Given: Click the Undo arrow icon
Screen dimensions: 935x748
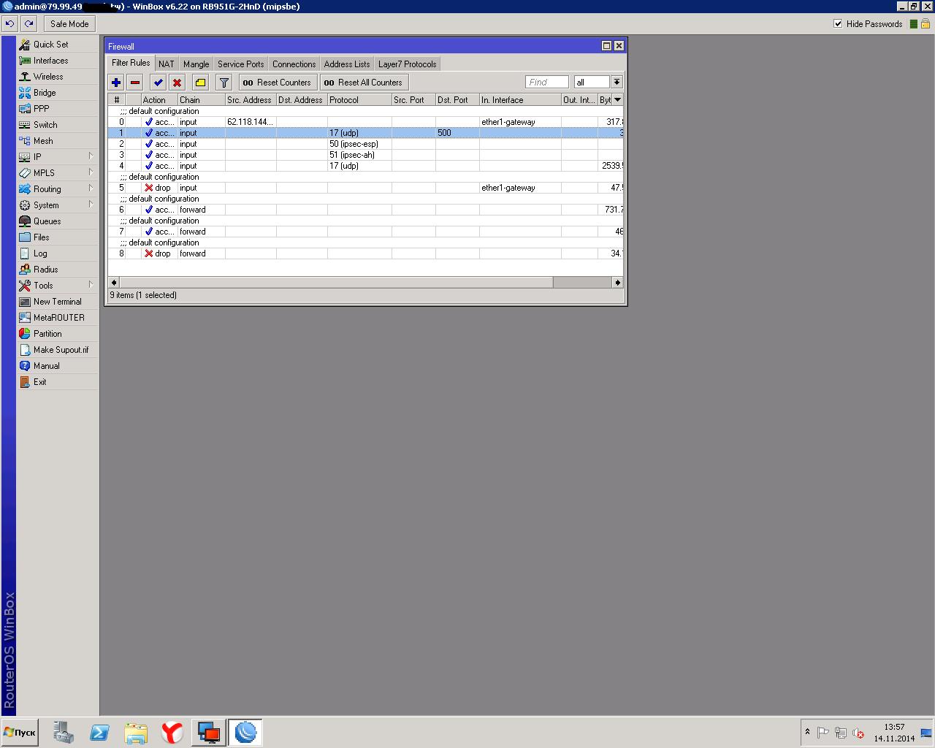Looking at the screenshot, I should point(9,24).
